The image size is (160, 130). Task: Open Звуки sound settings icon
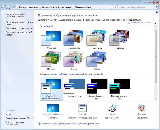(x=112, y=108)
